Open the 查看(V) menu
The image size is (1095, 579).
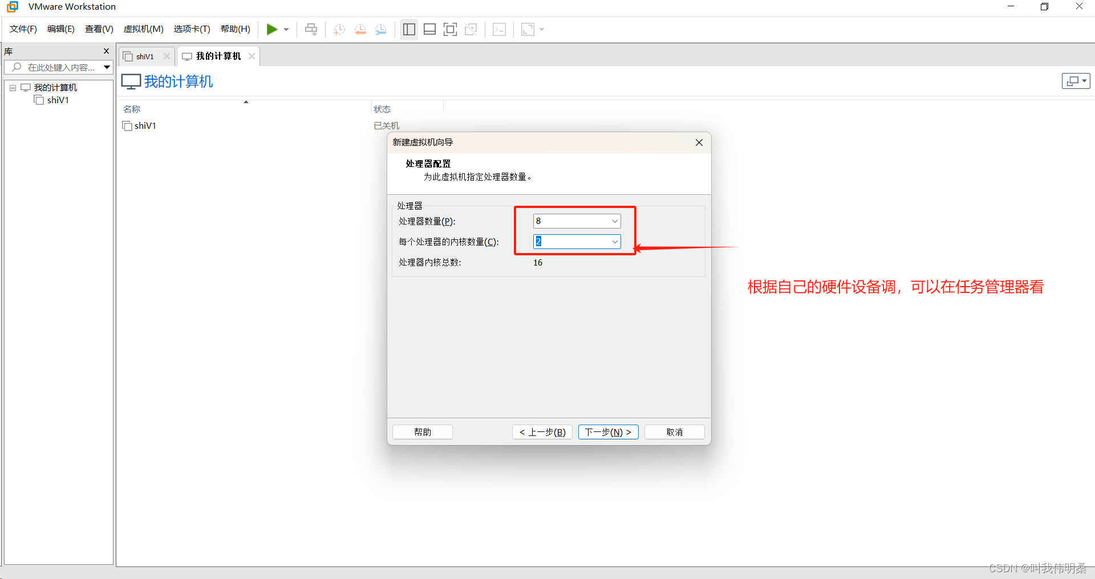99,29
